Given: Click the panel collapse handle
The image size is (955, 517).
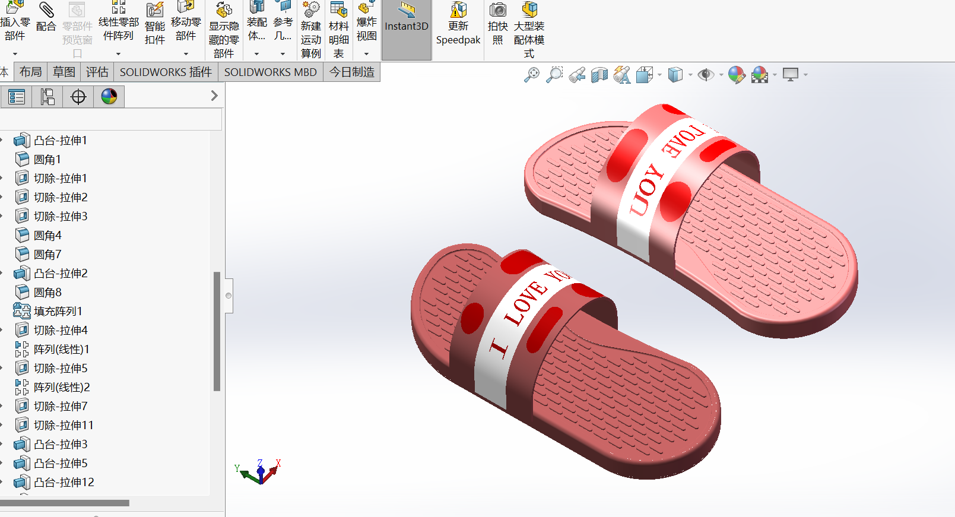Looking at the screenshot, I should coord(229,296).
